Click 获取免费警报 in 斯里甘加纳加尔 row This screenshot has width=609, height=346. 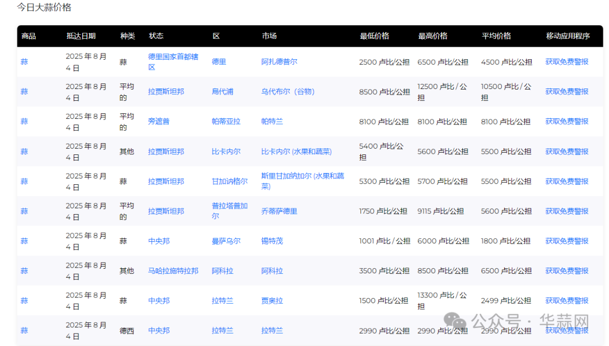click(567, 181)
